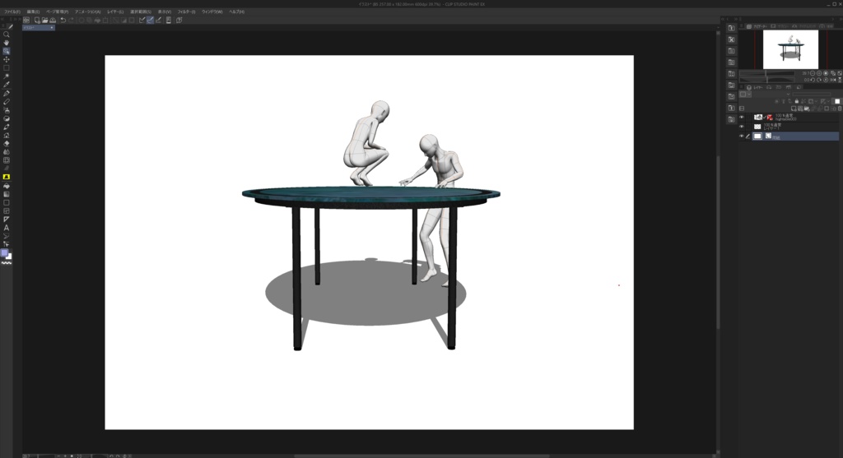Select the rectangular Selection area tool
This screenshot has width=843, height=458.
click(7, 68)
